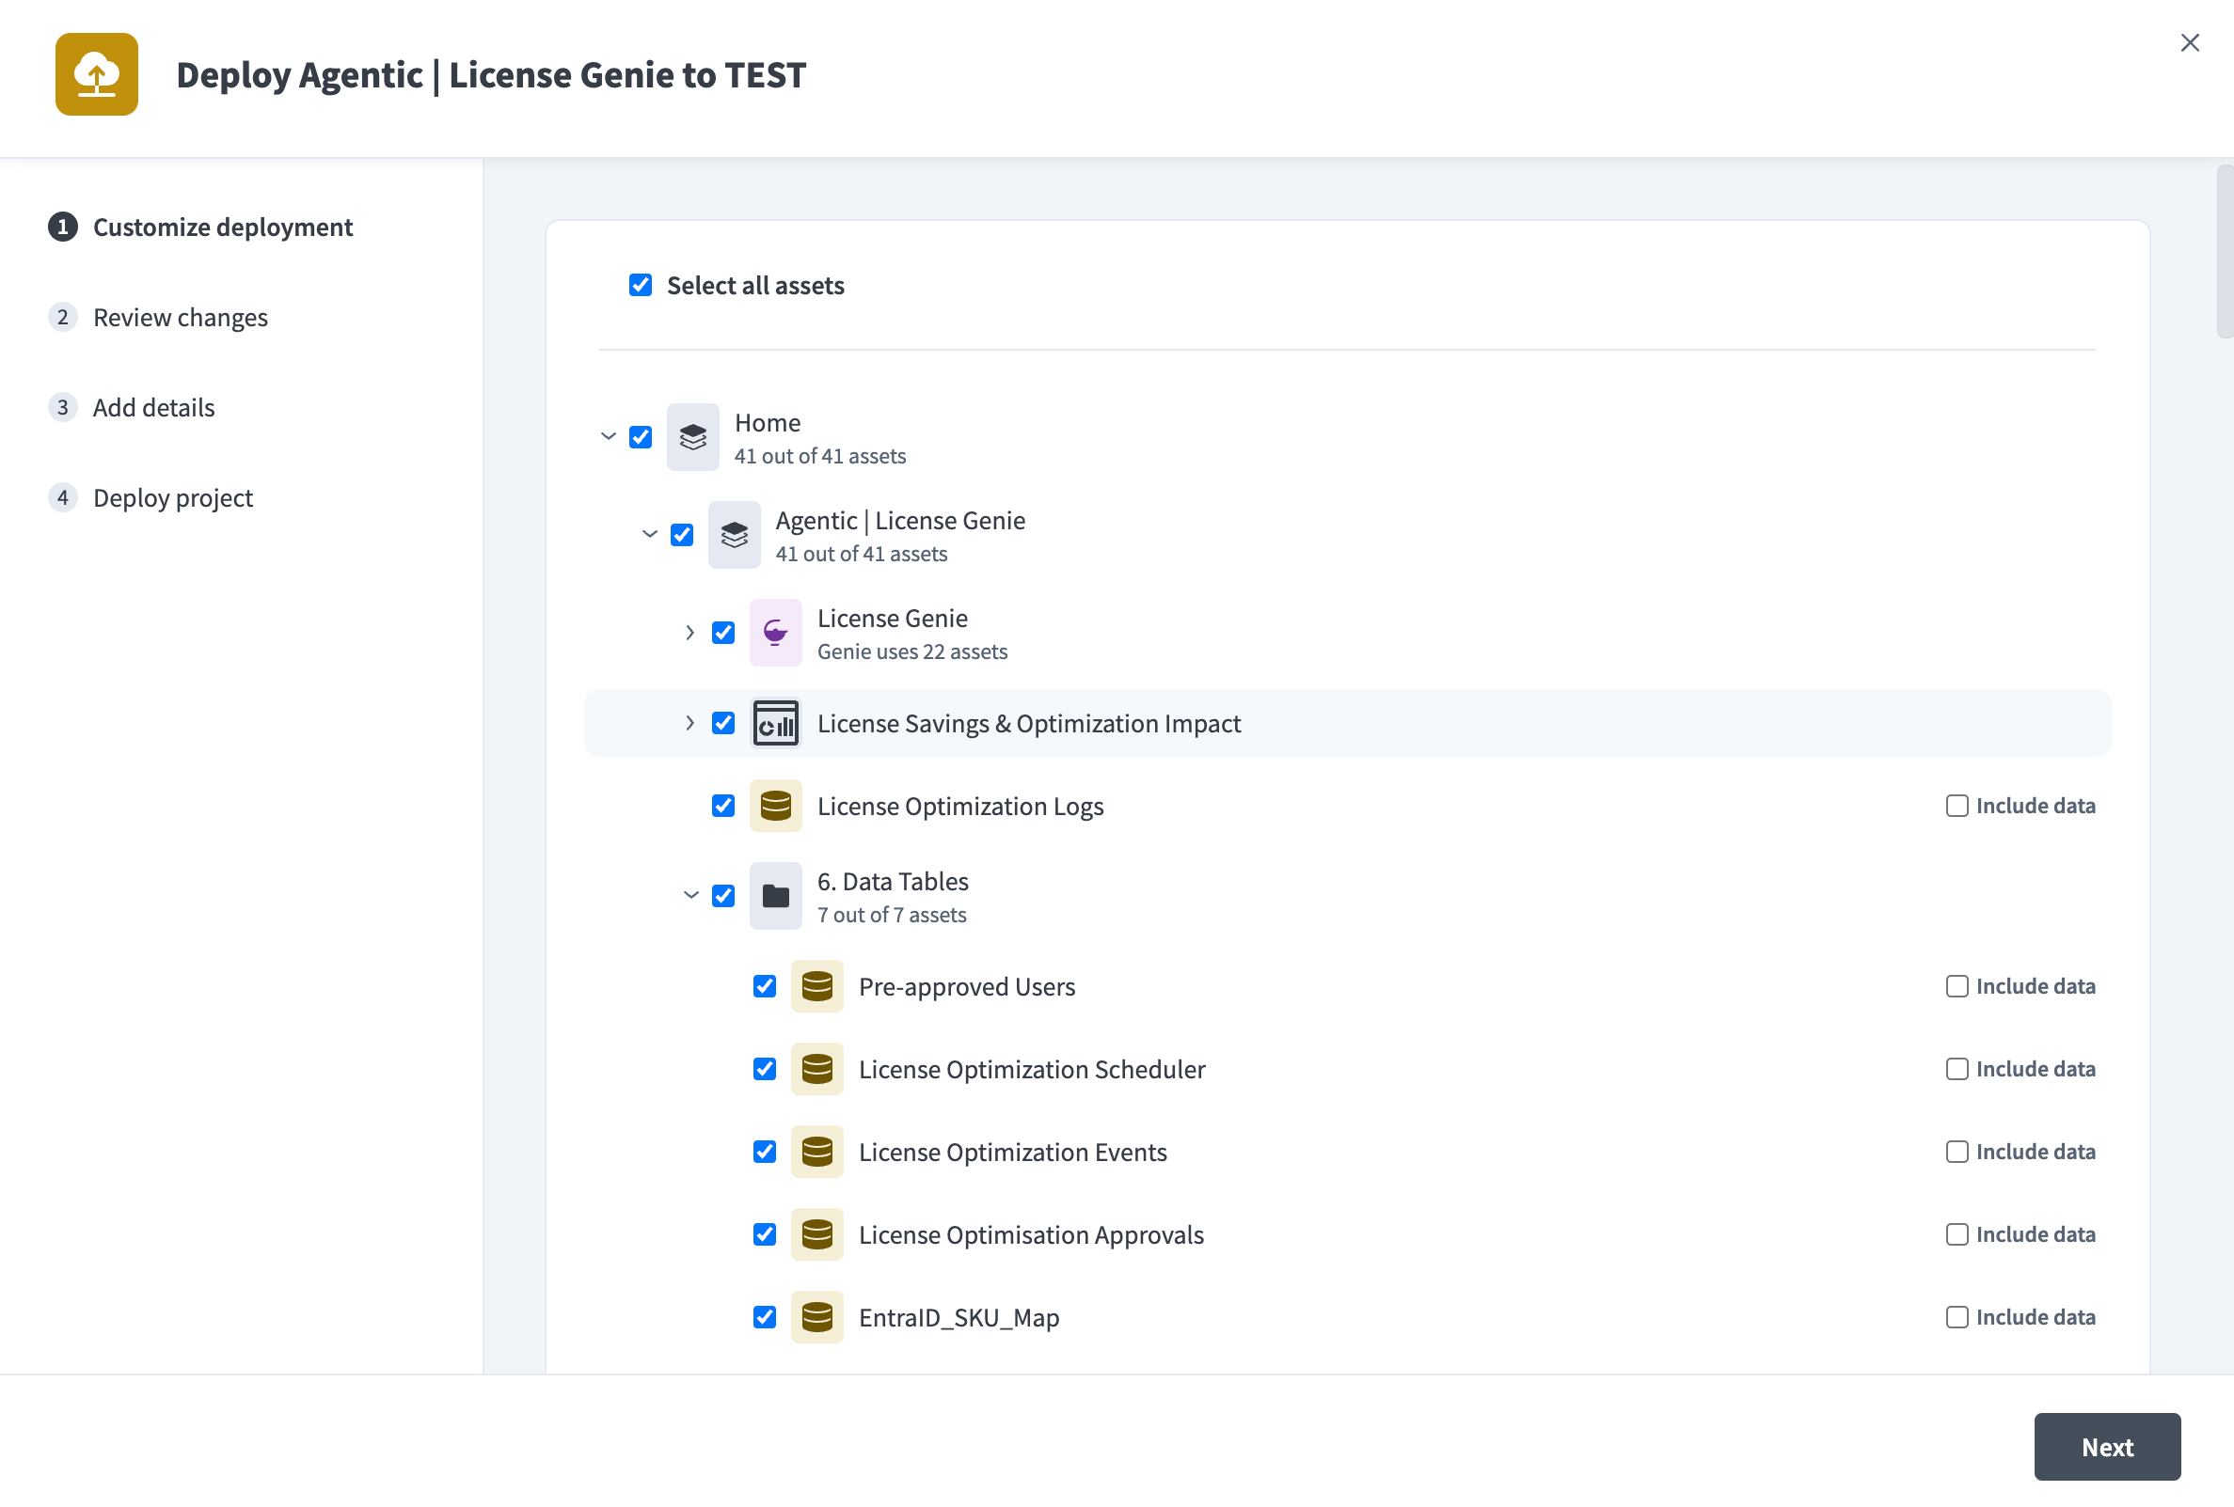Click the License Optimization Logs database icon
Viewport: 2234px width, 1507px height.
coord(775,806)
